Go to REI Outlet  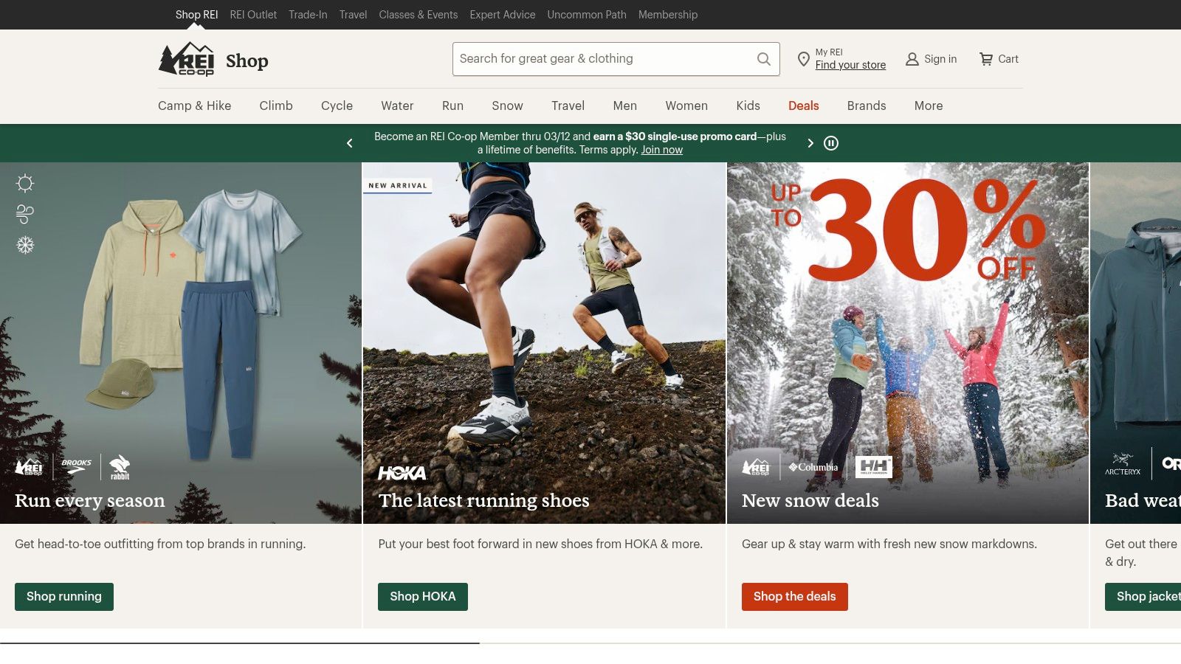pyautogui.click(x=253, y=15)
